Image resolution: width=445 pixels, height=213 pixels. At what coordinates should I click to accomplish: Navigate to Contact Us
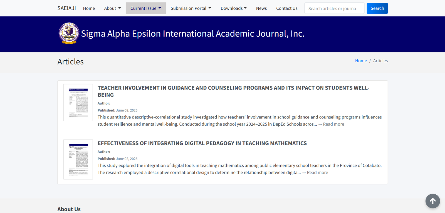[x=287, y=8]
